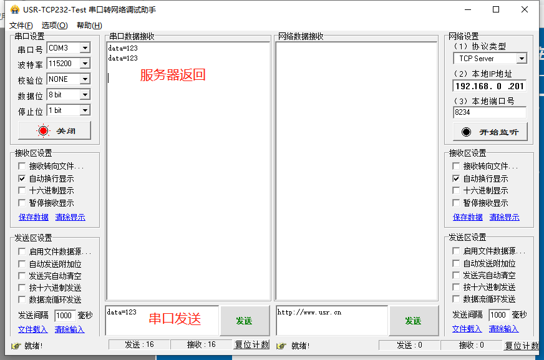Click the right status bar ready icon
The image size is (544, 360).
click(x=281, y=346)
